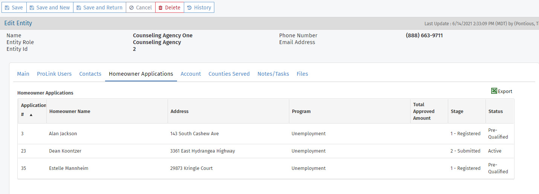The image size is (539, 194).
Task: Click the Excel Export icon
Action: 494,91
